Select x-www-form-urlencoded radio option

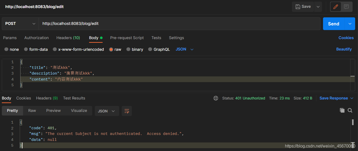(55, 49)
